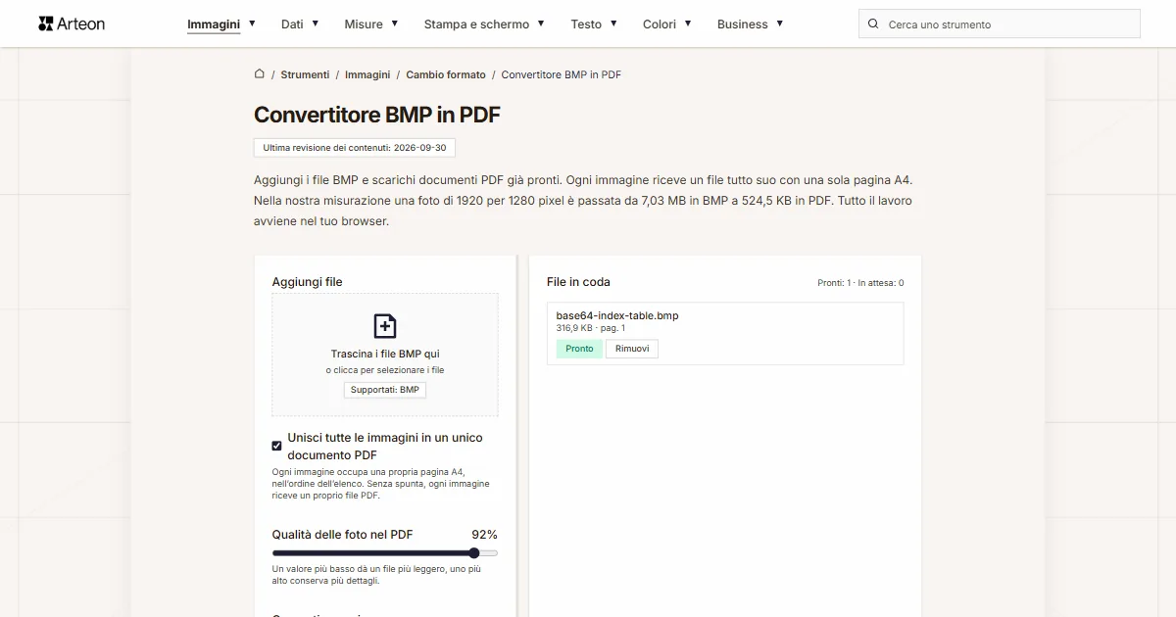
Task: Expand the arrow next to Stampa e schermo
Action: click(541, 23)
